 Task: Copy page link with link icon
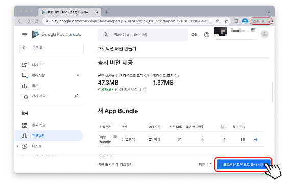pyautogui.click(x=194, y=34)
